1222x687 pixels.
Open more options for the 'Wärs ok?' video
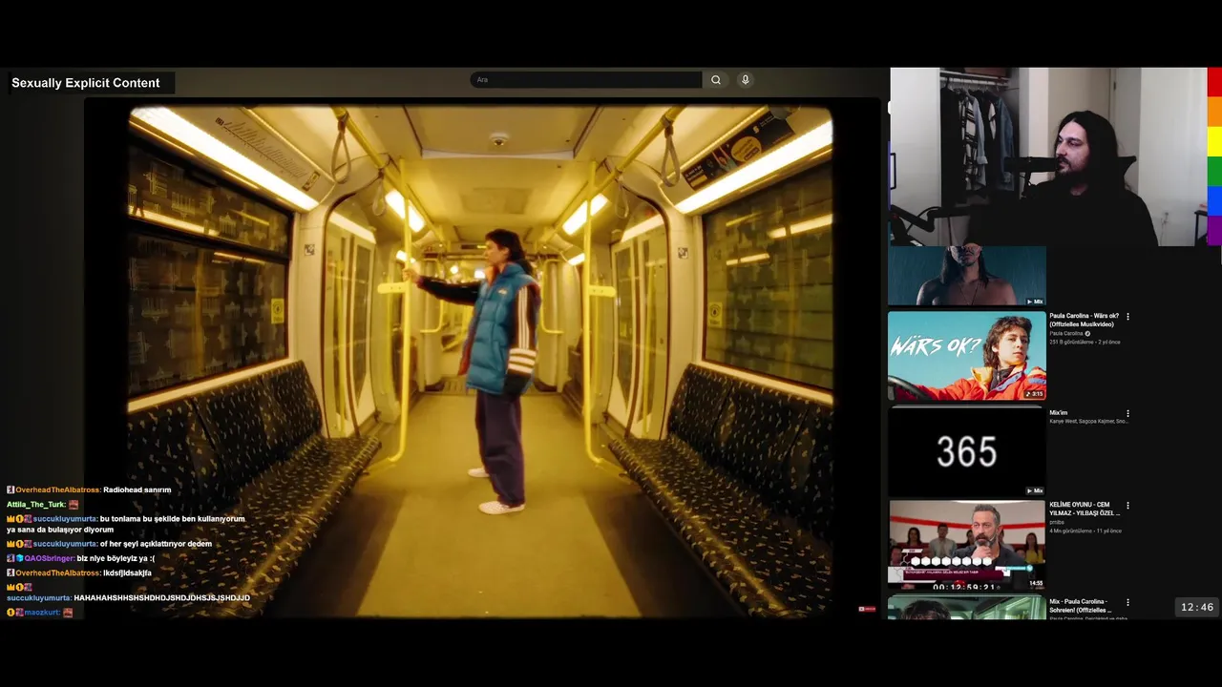(x=1127, y=317)
